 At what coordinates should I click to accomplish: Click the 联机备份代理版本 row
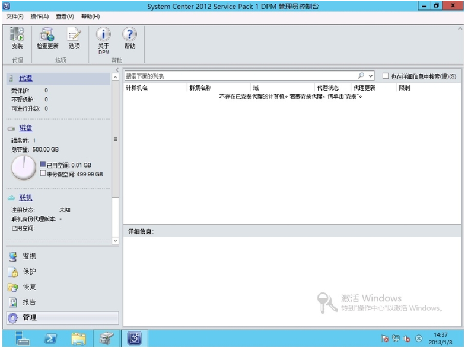point(37,219)
